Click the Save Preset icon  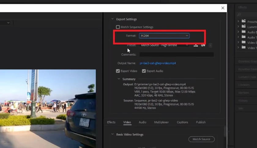[x=196, y=45]
